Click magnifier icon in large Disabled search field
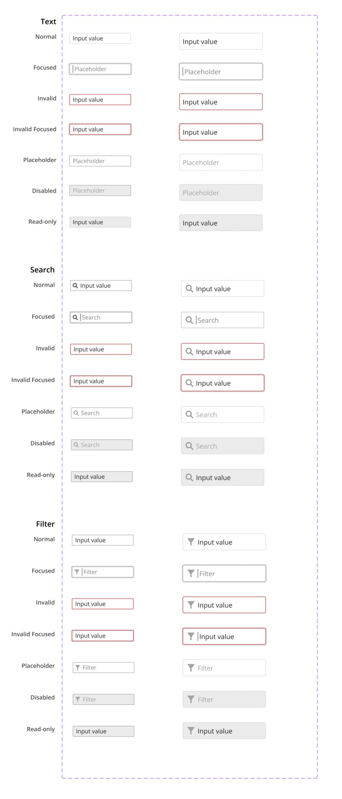Viewport: 342px width, 799px height. pos(189,446)
